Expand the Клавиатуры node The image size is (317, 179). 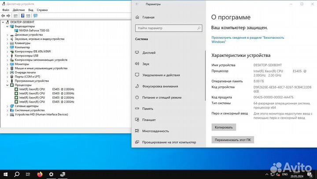click(7, 43)
